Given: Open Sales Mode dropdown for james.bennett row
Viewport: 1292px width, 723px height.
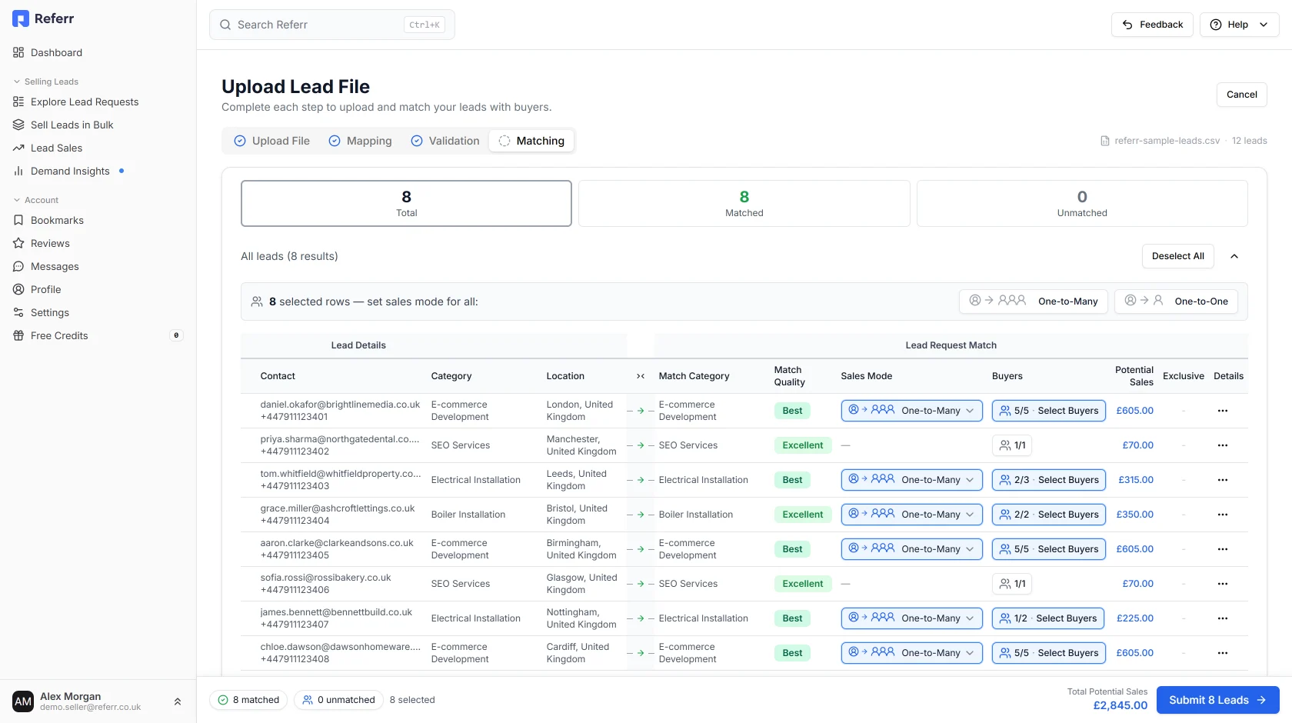Looking at the screenshot, I should pyautogui.click(x=912, y=618).
